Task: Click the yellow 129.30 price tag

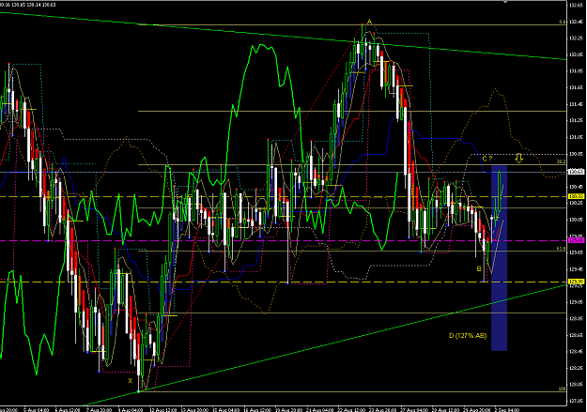Action: [x=576, y=282]
